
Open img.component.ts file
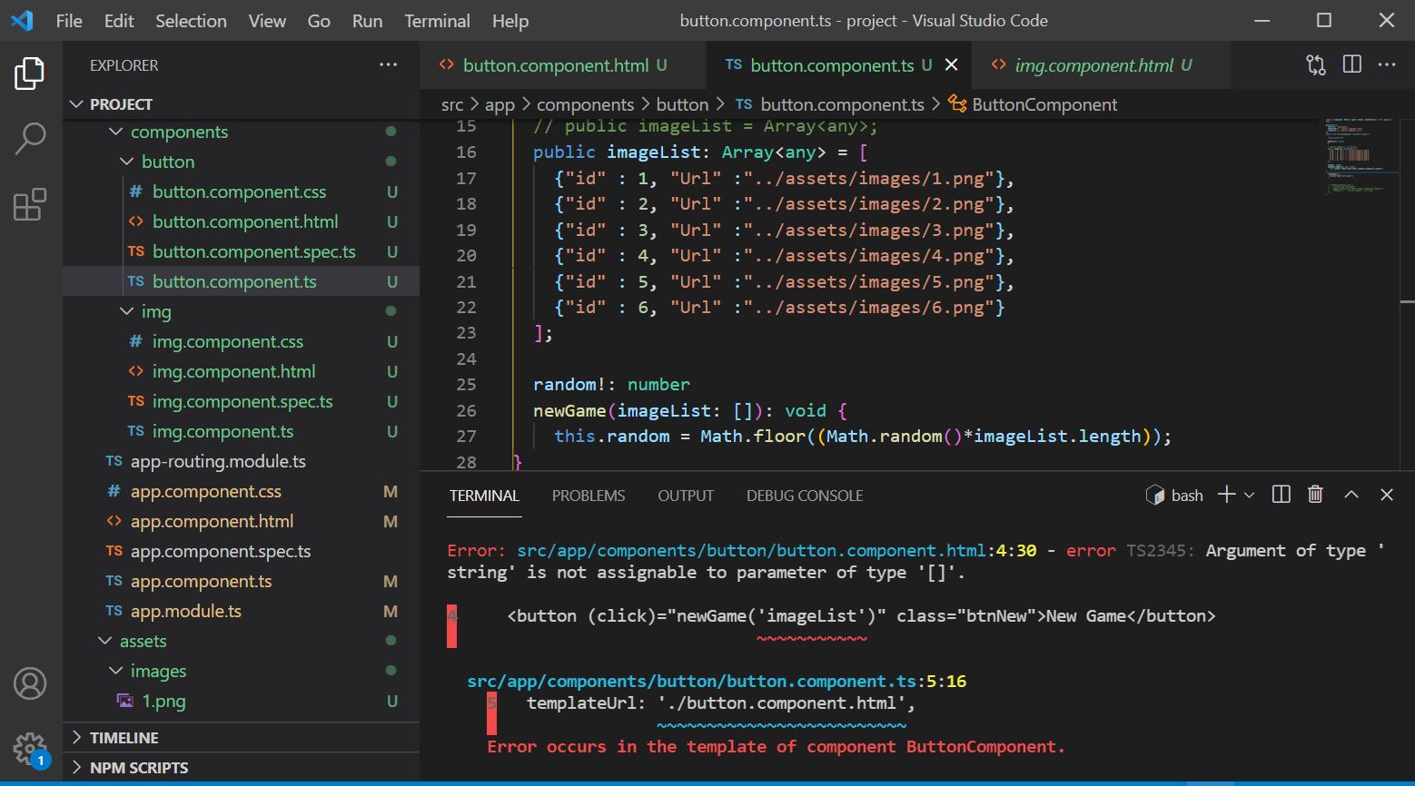pos(241,431)
